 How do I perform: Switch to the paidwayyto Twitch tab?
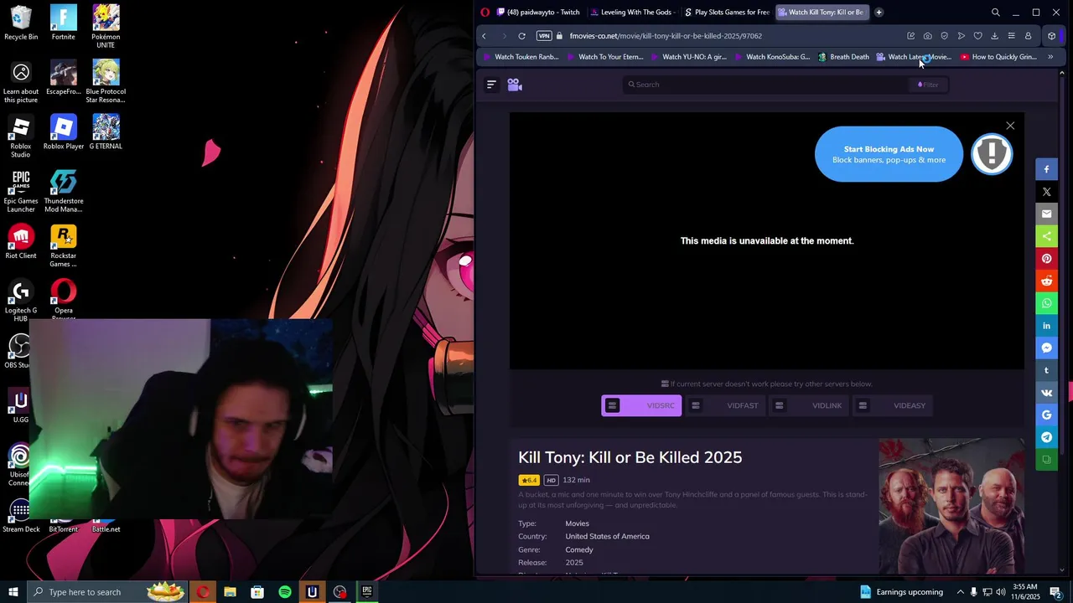click(x=537, y=13)
